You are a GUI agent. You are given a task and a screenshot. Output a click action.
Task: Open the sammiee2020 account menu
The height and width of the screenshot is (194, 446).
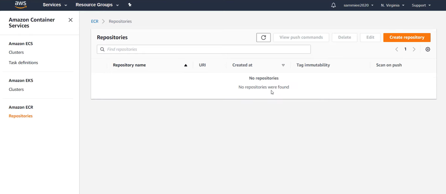[358, 5]
